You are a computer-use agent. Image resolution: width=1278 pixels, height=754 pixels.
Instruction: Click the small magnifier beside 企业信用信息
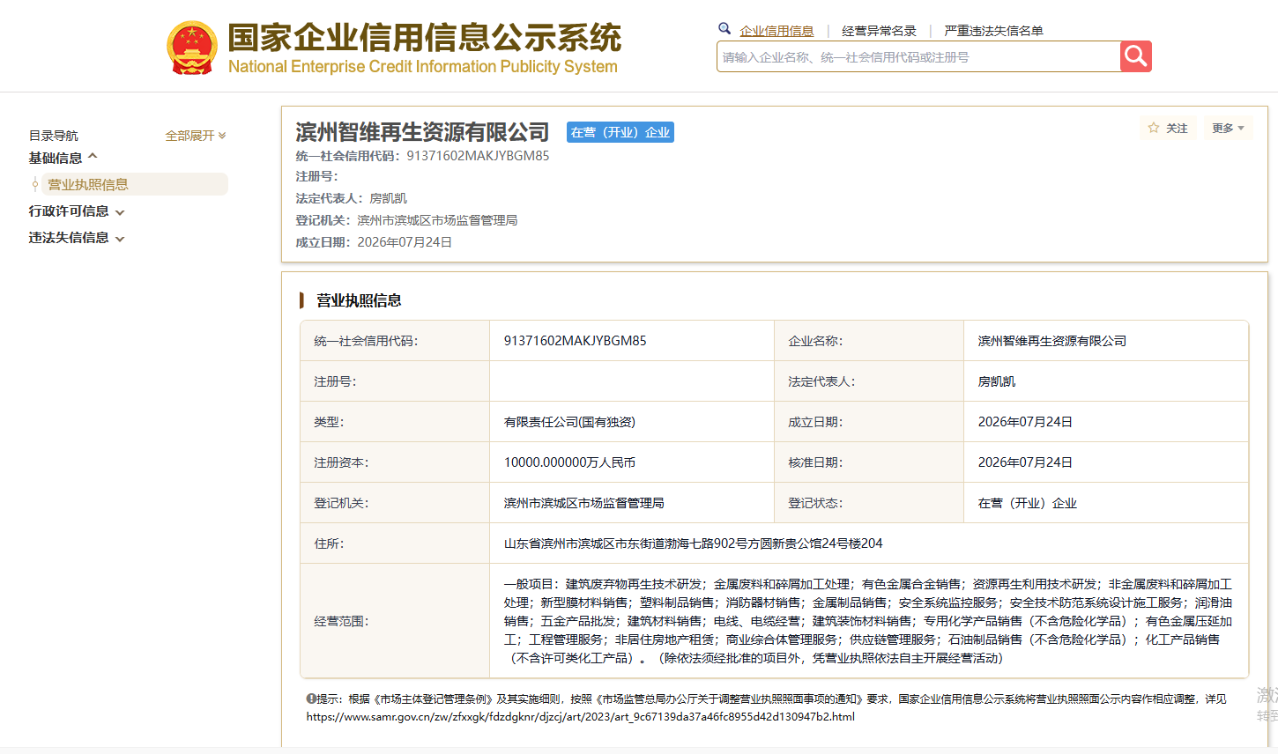pyautogui.click(x=724, y=28)
